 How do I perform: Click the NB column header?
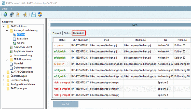click(166, 40)
